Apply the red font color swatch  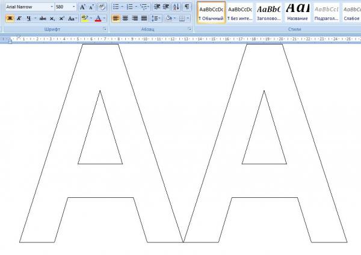click(97, 19)
